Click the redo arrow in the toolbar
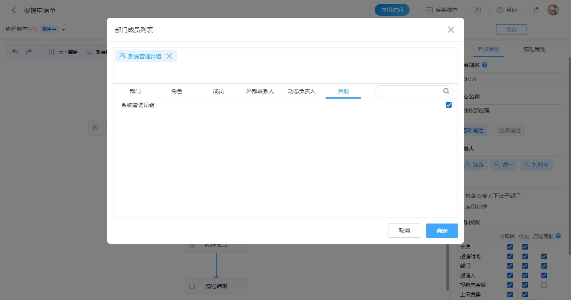Image resolution: width=571 pixels, height=300 pixels. pyautogui.click(x=29, y=52)
